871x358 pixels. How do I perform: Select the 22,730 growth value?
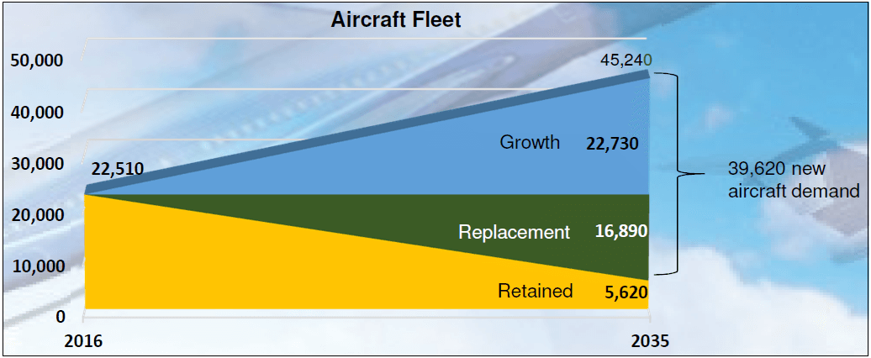point(612,144)
